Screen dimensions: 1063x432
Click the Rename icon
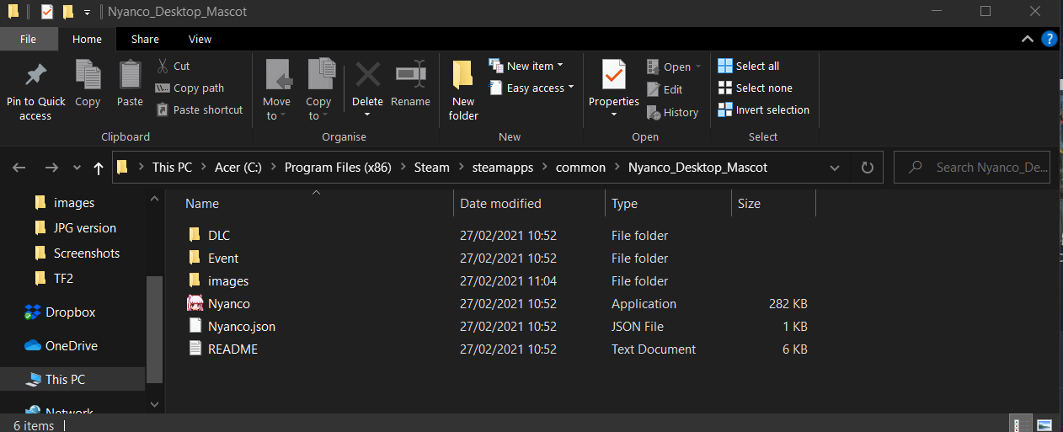[410, 76]
